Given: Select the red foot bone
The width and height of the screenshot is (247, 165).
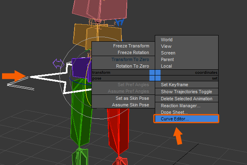Looking at the screenshot, I should pos(120,161).
